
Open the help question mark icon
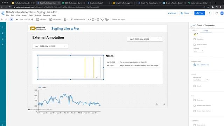[x=217, y=13]
